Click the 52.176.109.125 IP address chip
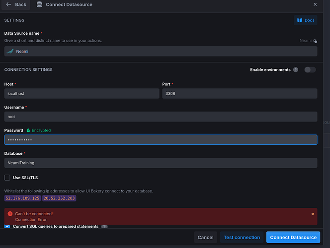330x248 pixels. coord(22,198)
